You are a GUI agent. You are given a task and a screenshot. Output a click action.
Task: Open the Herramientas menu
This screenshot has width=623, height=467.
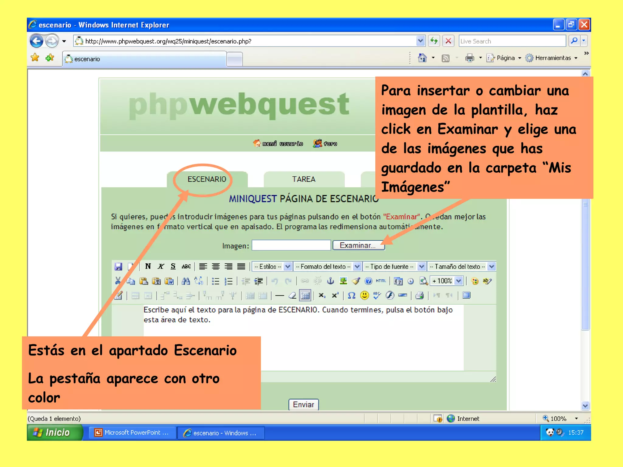pos(552,58)
